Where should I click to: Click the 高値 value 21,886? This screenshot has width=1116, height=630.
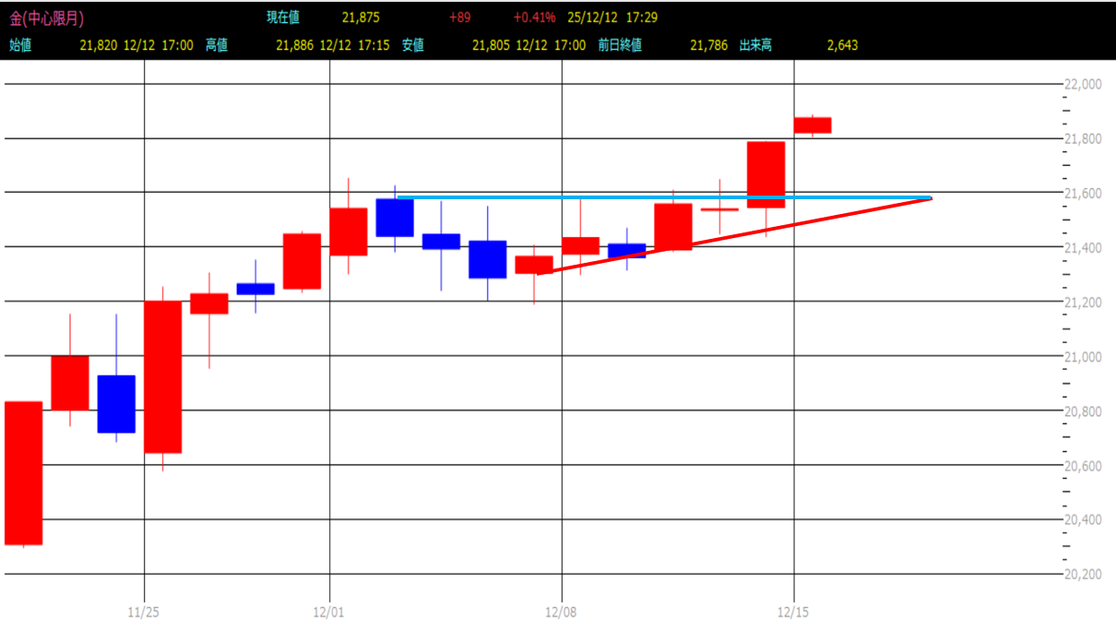click(x=295, y=44)
